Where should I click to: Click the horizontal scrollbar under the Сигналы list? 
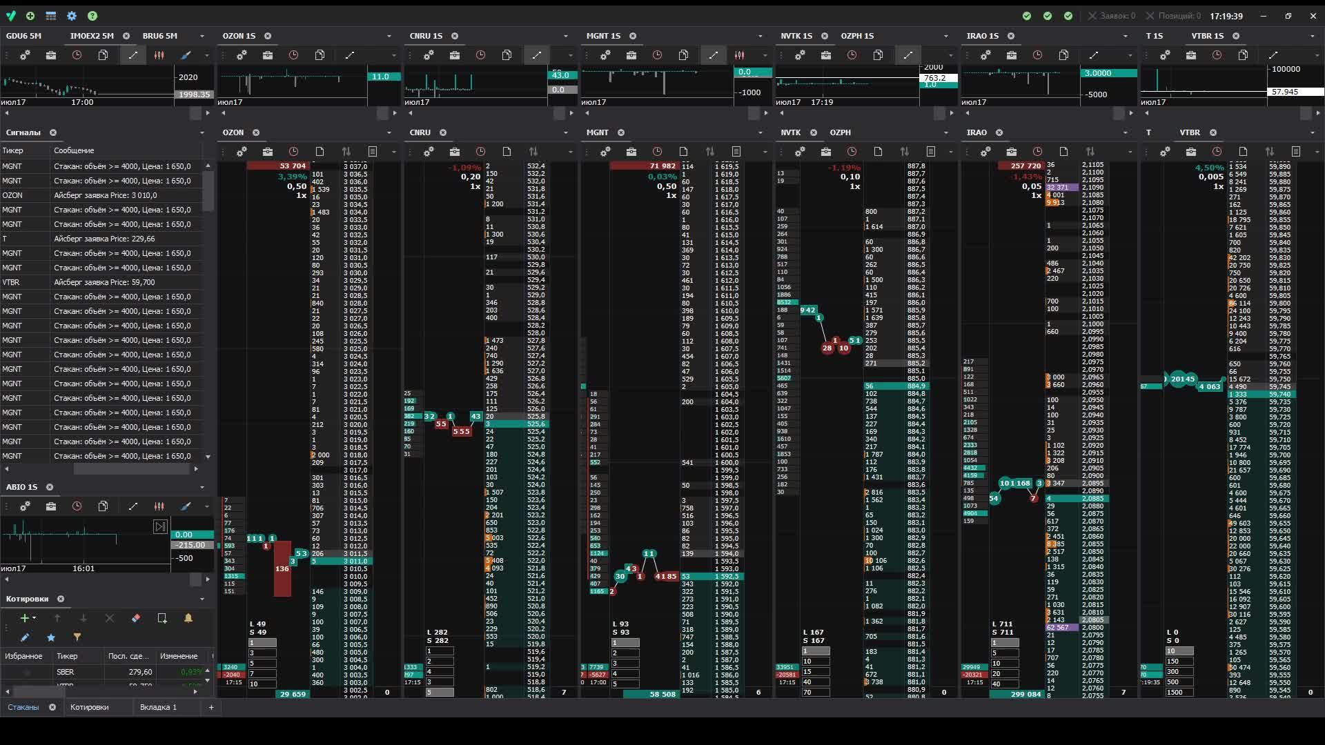click(x=131, y=469)
